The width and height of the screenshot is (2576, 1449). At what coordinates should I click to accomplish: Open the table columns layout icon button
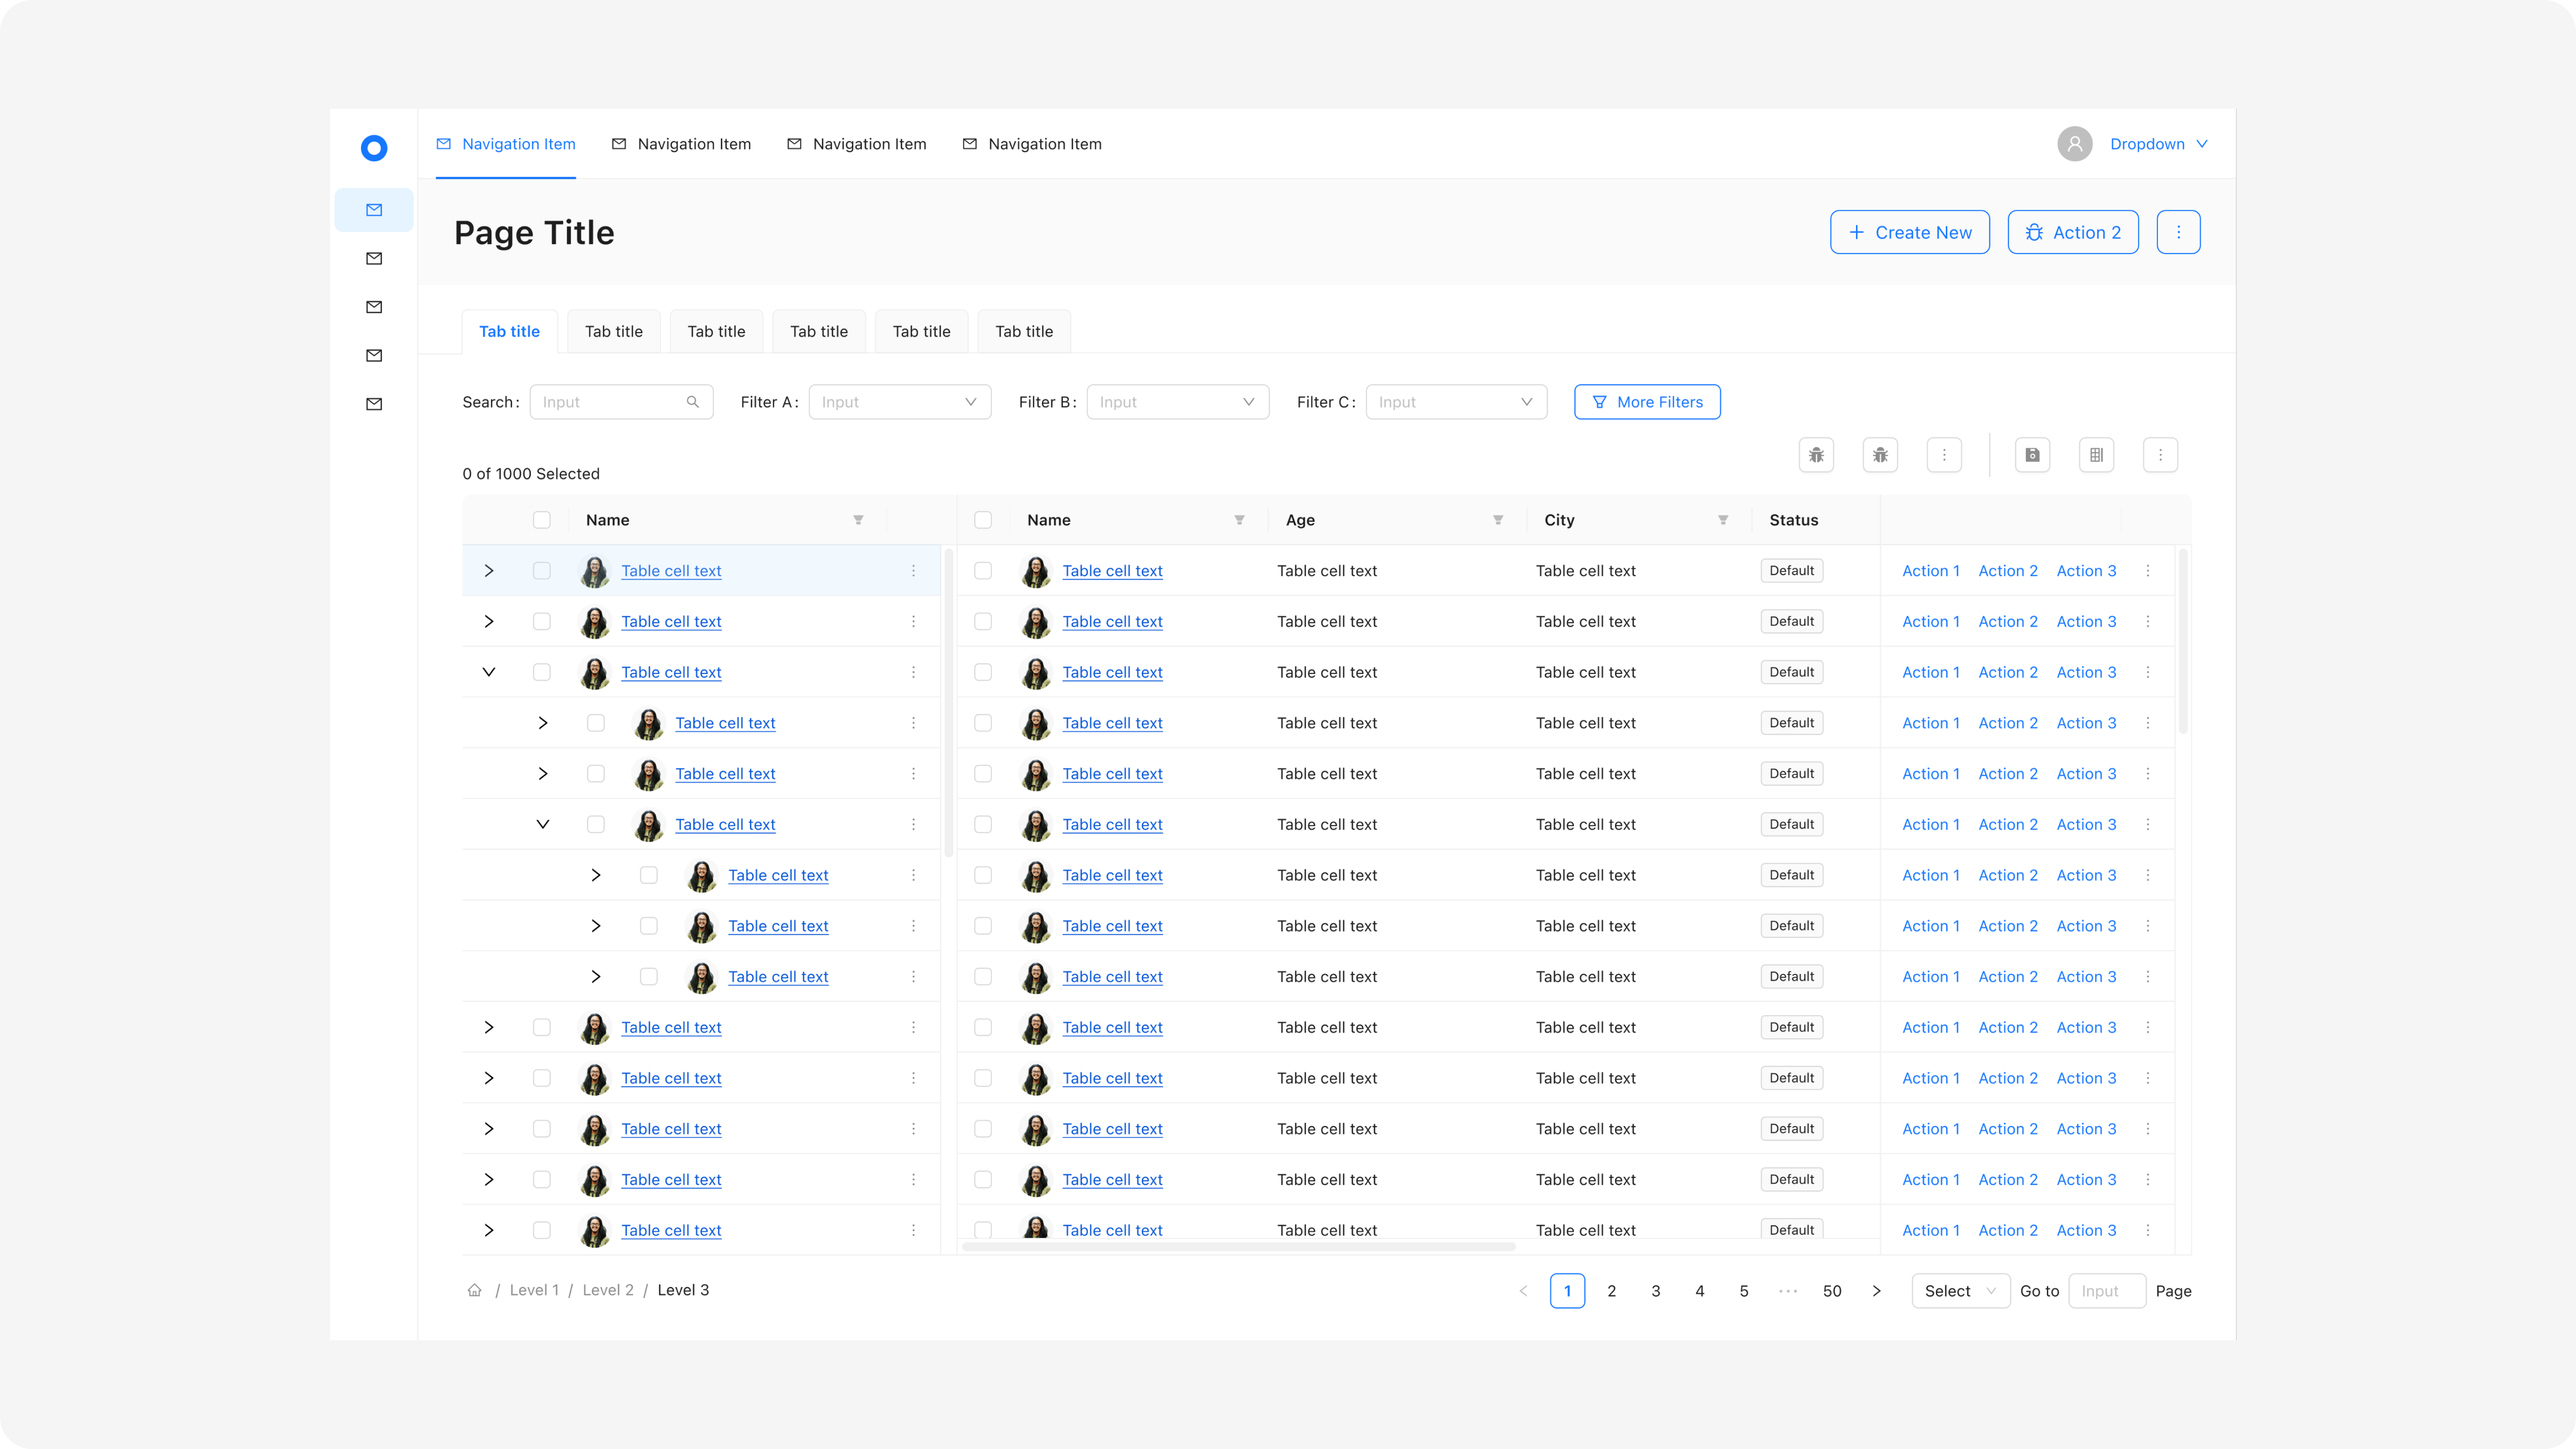[2096, 455]
